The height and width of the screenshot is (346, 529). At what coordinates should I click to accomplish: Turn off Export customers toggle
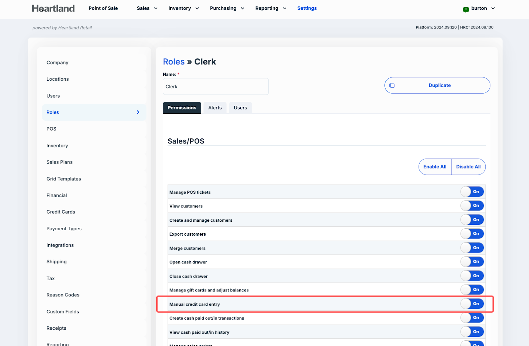(472, 234)
